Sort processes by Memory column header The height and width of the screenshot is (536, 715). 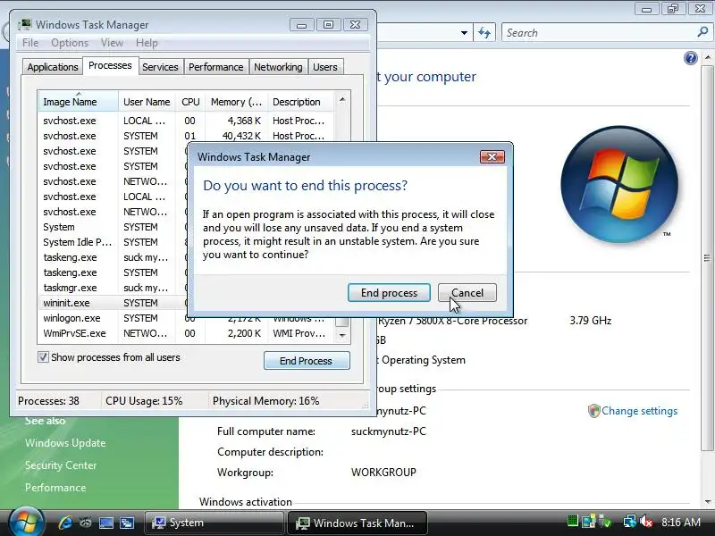pyautogui.click(x=236, y=102)
